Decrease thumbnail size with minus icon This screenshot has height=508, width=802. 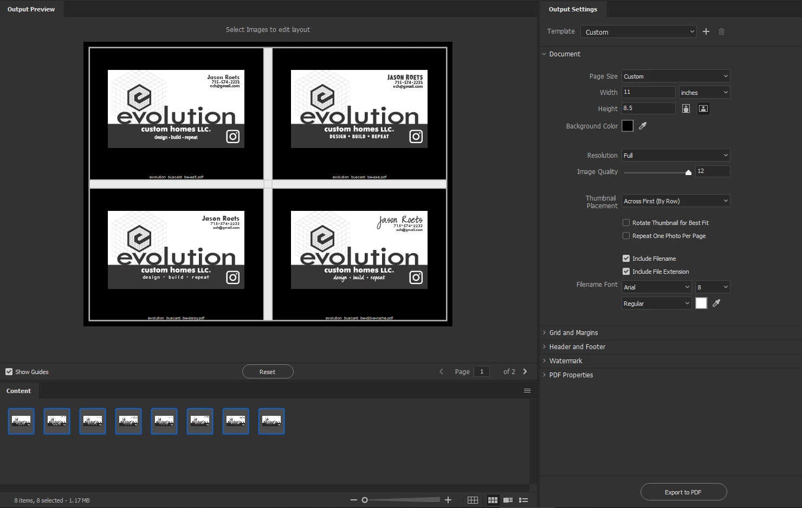354,500
